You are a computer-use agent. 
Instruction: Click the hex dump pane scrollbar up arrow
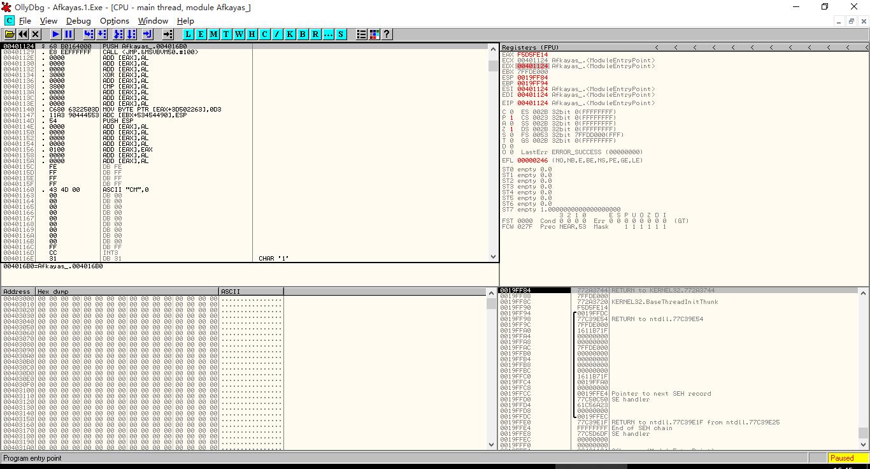coord(491,292)
